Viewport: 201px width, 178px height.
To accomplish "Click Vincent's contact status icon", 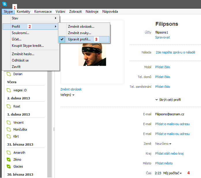I will tap(10, 123).
